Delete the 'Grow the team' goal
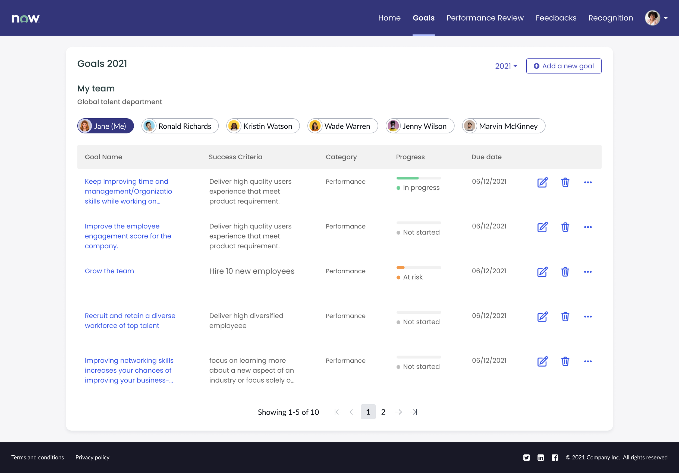The image size is (679, 473). pyautogui.click(x=565, y=272)
